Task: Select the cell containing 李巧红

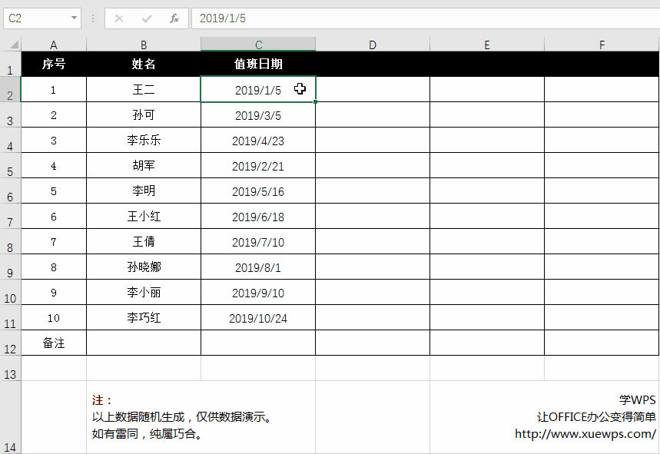Action: 142,317
